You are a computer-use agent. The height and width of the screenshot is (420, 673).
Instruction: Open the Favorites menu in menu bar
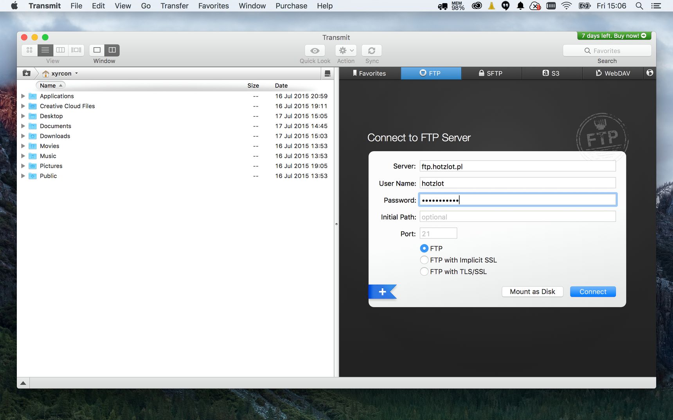coord(214,6)
